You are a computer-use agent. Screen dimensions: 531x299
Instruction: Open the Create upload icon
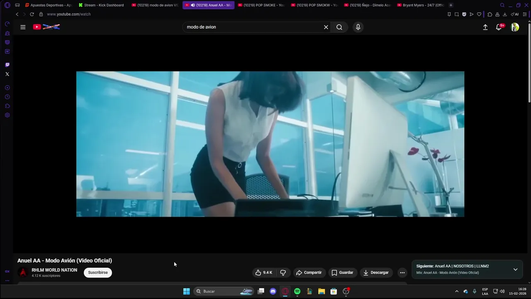pyautogui.click(x=485, y=27)
